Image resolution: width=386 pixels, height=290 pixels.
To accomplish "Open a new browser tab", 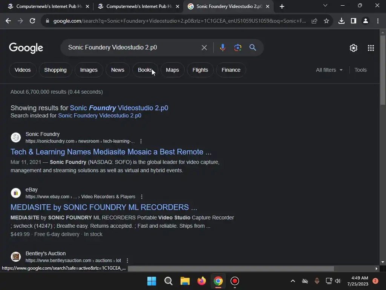I will pyautogui.click(x=282, y=6).
